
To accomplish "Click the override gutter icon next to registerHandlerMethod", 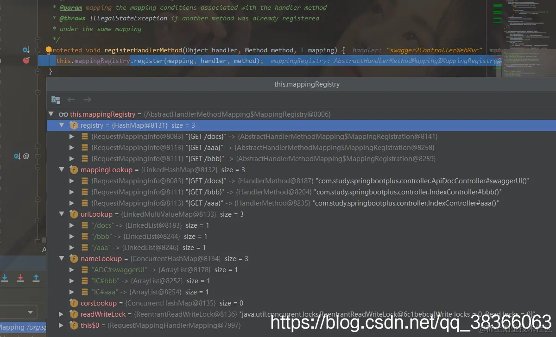I will point(26,50).
